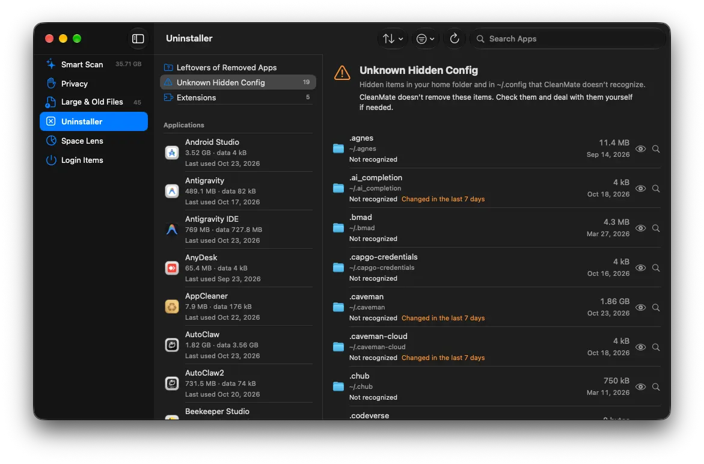Screen dimensions: 704x464
Task: Reveal .agnes with magnifier icon
Action: click(656, 148)
